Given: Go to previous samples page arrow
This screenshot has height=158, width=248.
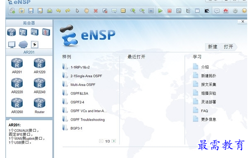Looking at the screenshot, I should coord(101,141).
